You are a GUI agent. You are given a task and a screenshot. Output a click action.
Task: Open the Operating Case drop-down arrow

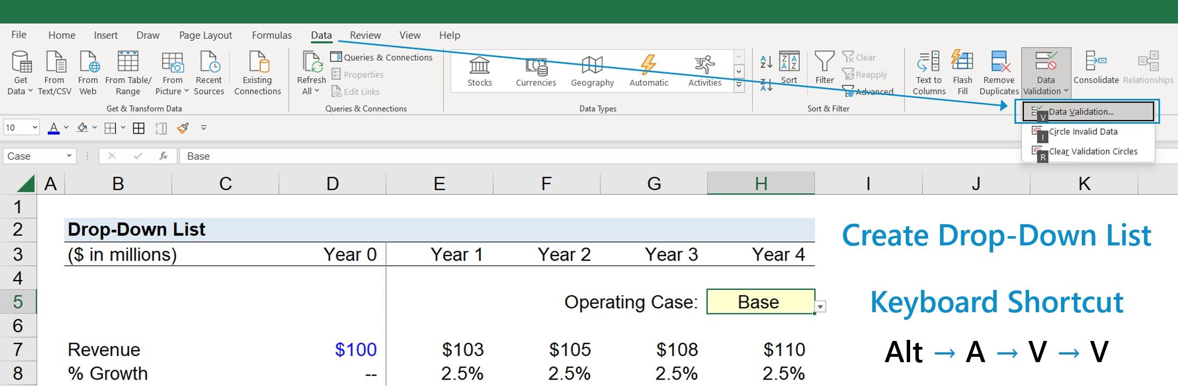pos(820,307)
